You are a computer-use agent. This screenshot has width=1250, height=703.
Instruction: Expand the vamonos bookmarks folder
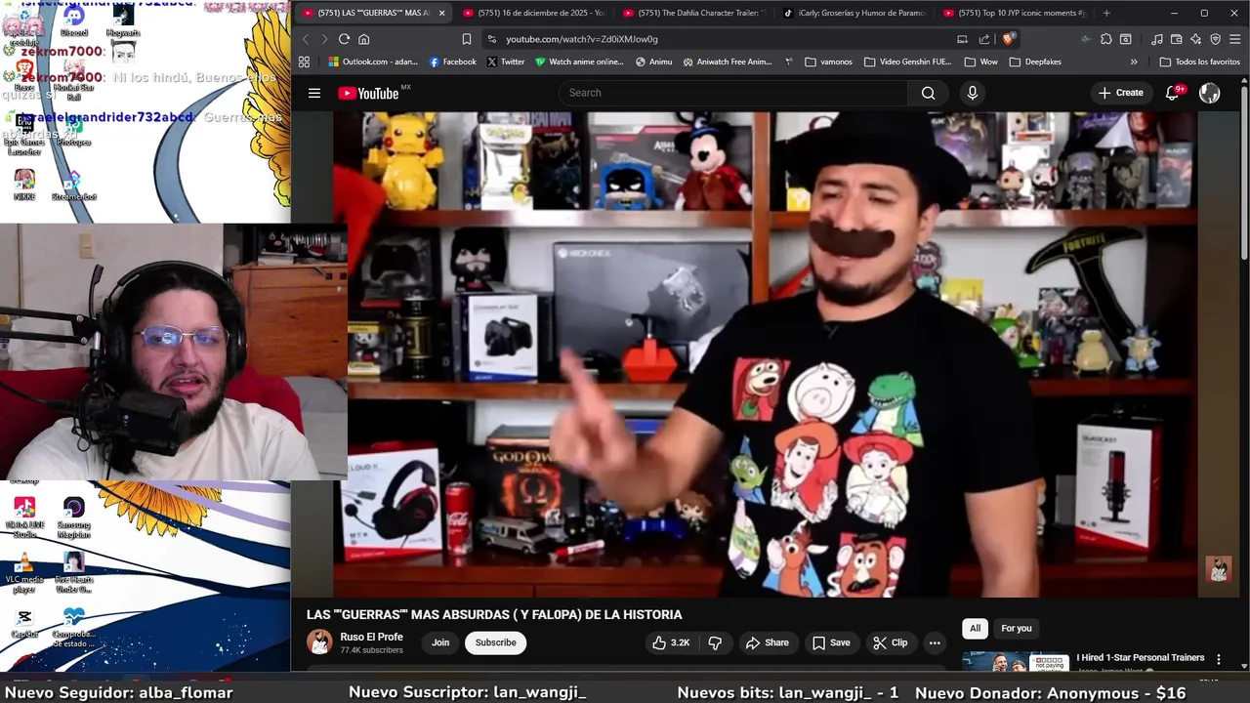coord(829,62)
